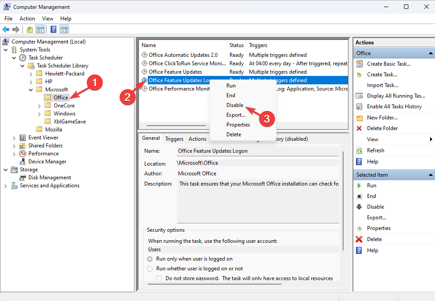Go back with the blue back arrow

tap(6, 29)
